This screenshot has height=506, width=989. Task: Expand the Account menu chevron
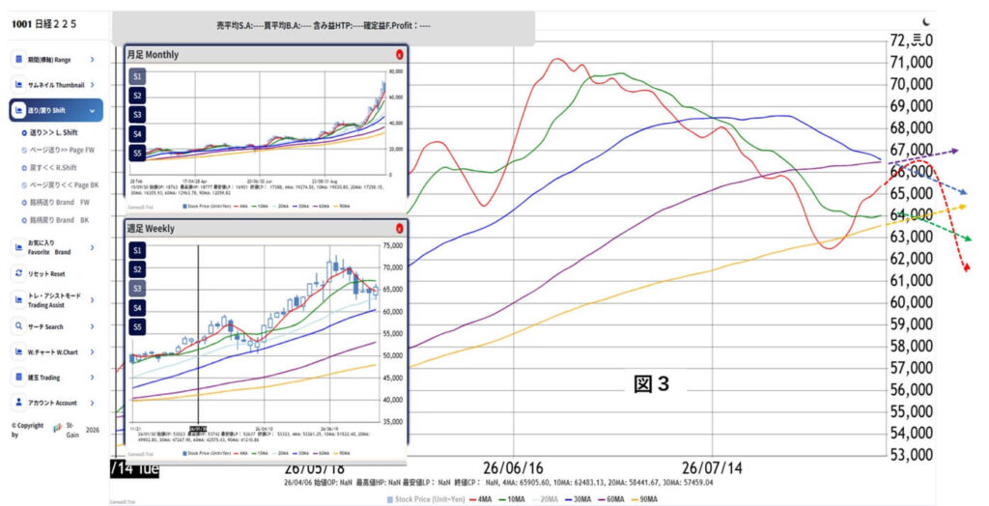click(92, 403)
